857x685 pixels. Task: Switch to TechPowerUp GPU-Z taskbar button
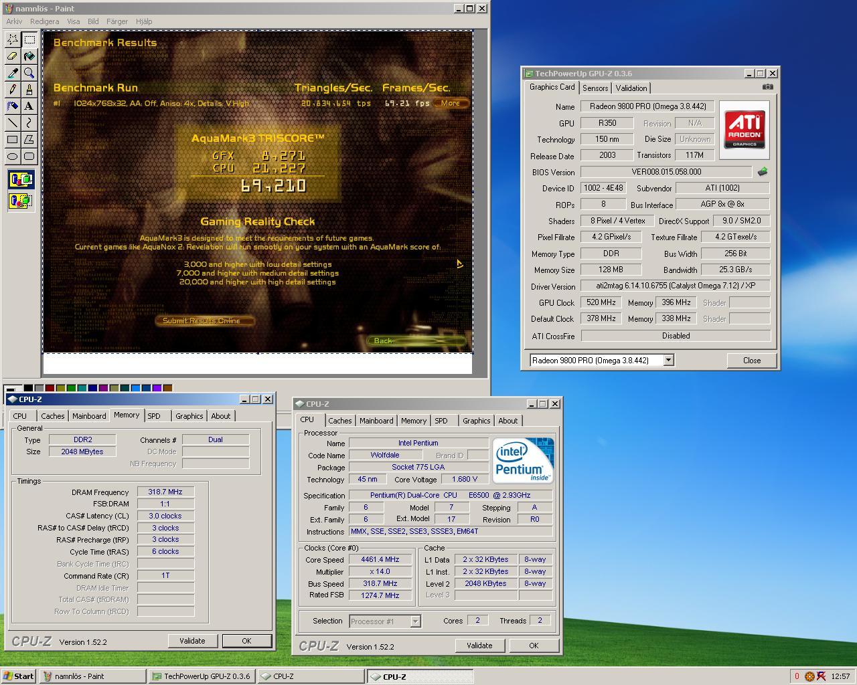[x=202, y=676]
